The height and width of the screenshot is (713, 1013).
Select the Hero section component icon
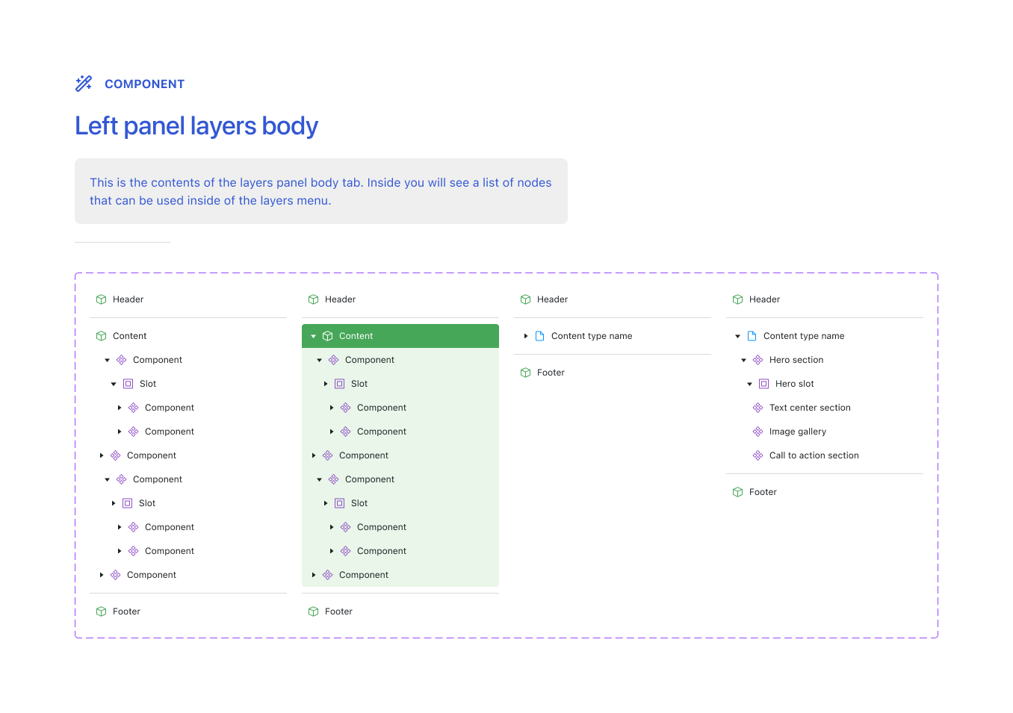(758, 359)
